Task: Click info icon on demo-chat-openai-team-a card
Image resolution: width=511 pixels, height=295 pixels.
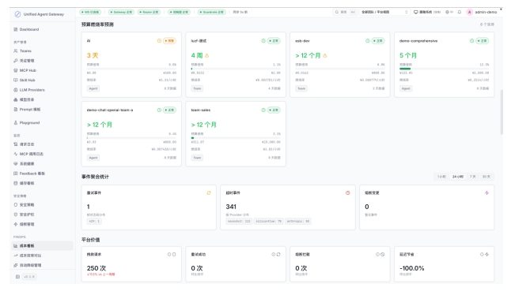Action: click(x=159, y=110)
